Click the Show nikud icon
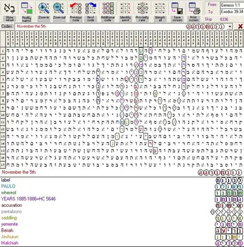The width and height of the screenshot is (244, 247). 10,9
